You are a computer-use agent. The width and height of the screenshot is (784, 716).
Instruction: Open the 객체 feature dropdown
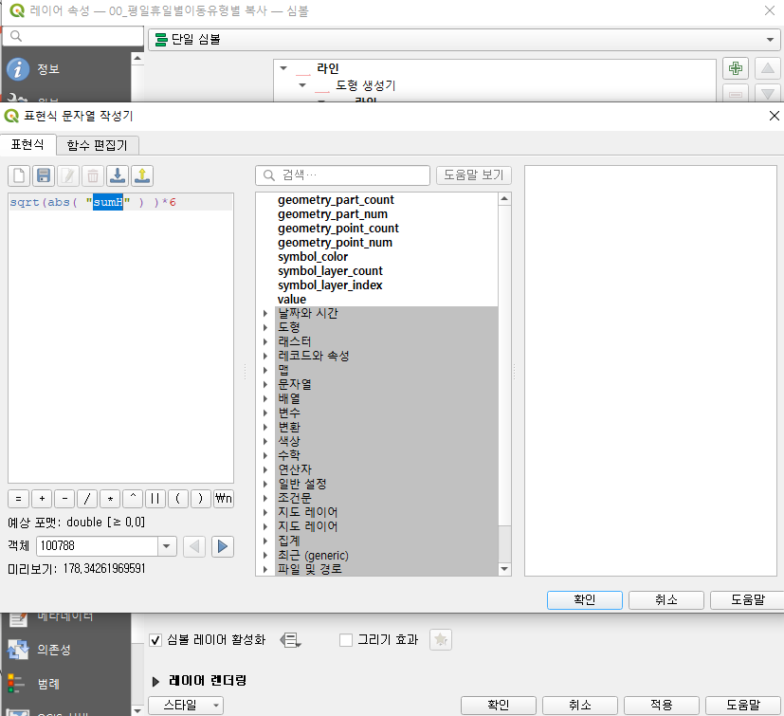click(167, 546)
